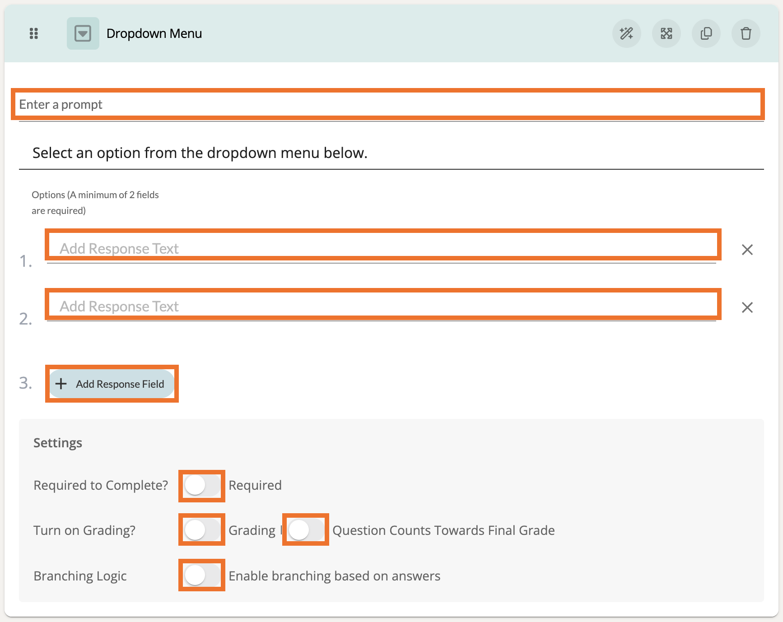Enable Question Counts Towards Final Grade
This screenshot has height=622, width=783.
click(x=306, y=530)
